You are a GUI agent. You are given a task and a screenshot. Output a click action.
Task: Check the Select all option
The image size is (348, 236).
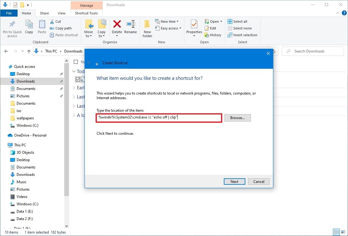point(238,21)
